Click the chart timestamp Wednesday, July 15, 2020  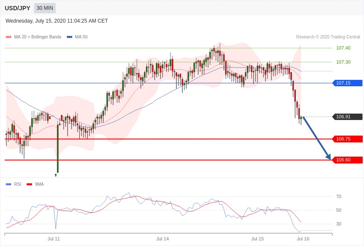pos(57,21)
